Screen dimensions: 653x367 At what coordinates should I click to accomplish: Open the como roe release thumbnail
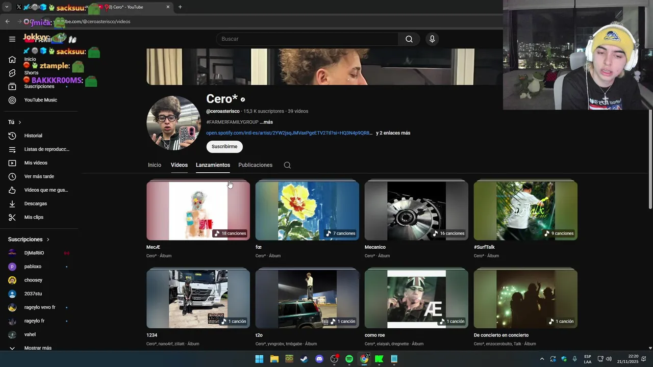point(416,299)
